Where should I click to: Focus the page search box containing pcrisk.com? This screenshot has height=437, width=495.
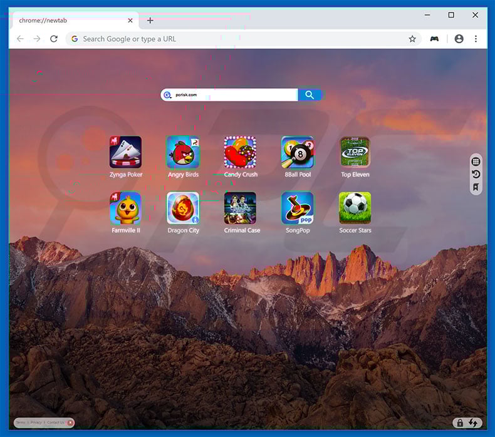tap(229, 95)
